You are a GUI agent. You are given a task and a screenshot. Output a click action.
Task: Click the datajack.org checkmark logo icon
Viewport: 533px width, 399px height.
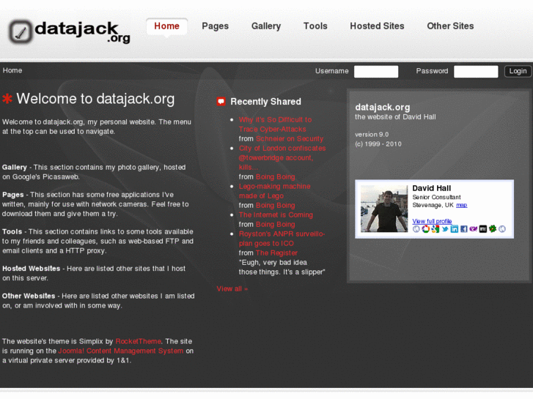pos(21,32)
